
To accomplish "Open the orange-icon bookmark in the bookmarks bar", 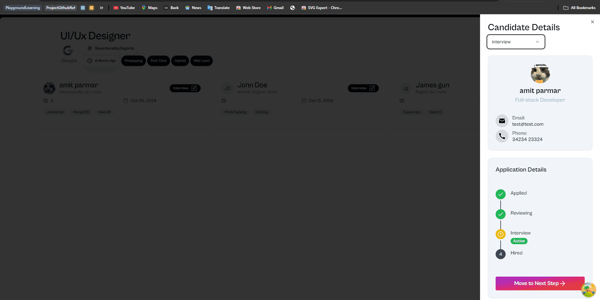I will coord(92,8).
